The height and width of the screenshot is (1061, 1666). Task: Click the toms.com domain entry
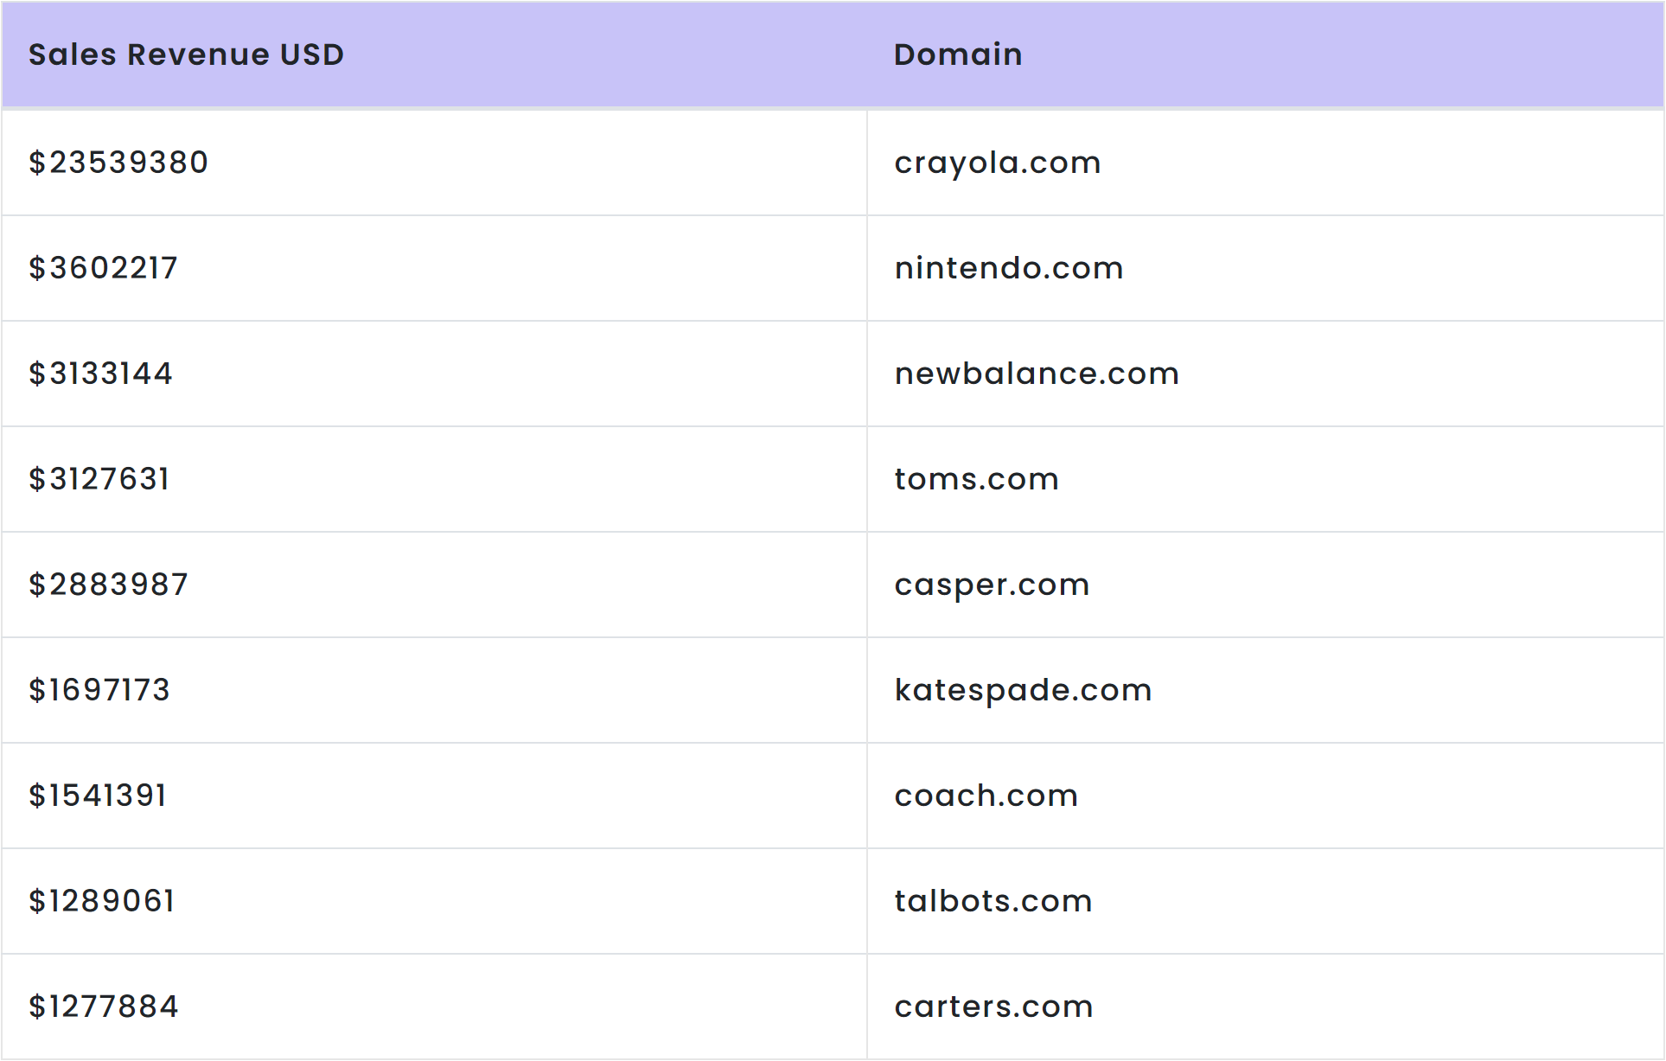pyautogui.click(x=977, y=479)
